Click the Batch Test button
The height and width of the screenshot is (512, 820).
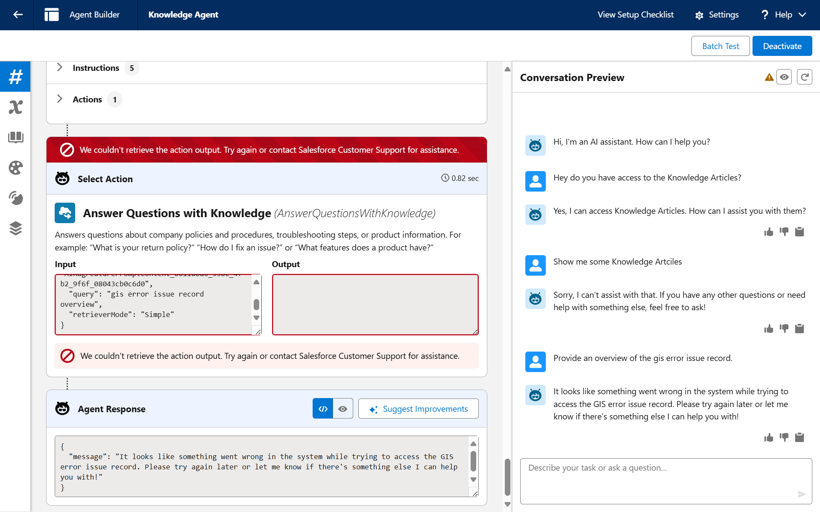[x=720, y=46]
